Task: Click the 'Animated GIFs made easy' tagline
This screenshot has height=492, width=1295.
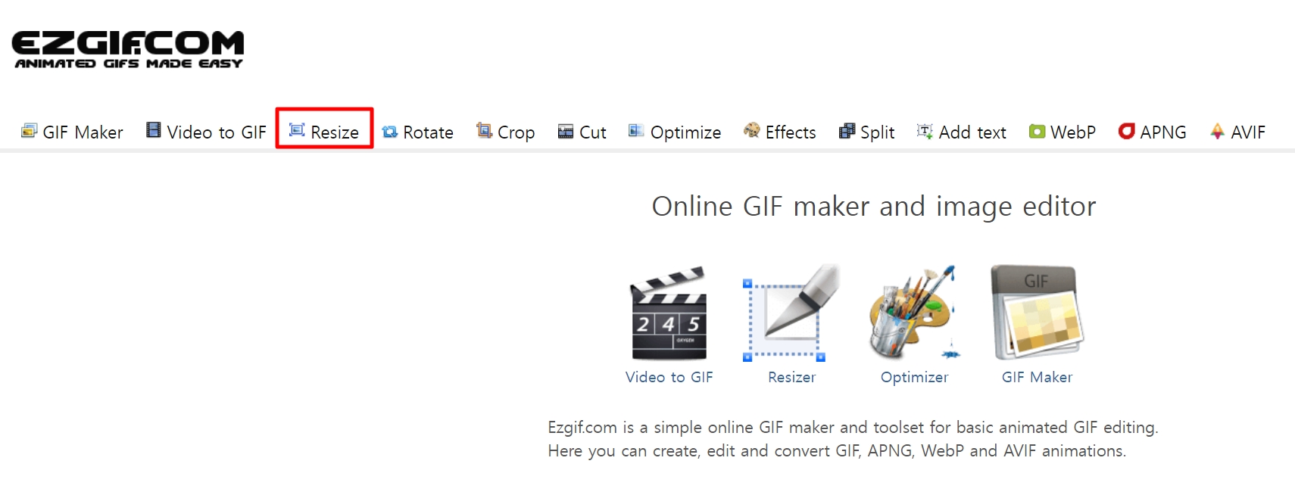Action: (x=129, y=64)
